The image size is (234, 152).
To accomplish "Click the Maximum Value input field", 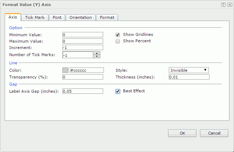I will (83, 41).
